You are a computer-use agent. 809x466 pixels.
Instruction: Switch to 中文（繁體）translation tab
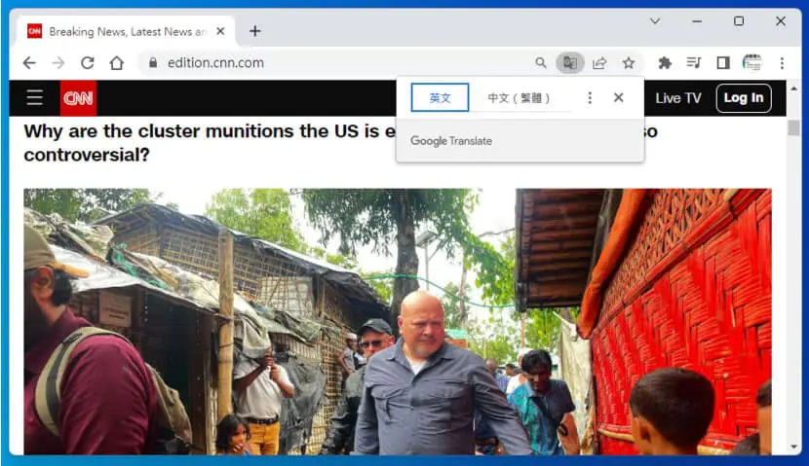point(520,98)
